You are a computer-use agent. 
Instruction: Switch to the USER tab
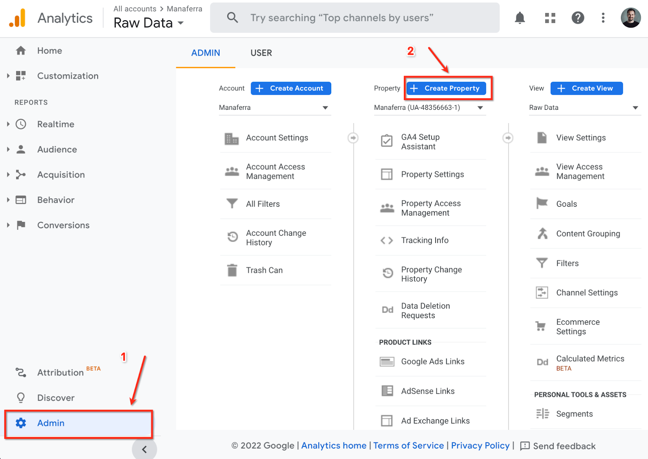pyautogui.click(x=261, y=53)
